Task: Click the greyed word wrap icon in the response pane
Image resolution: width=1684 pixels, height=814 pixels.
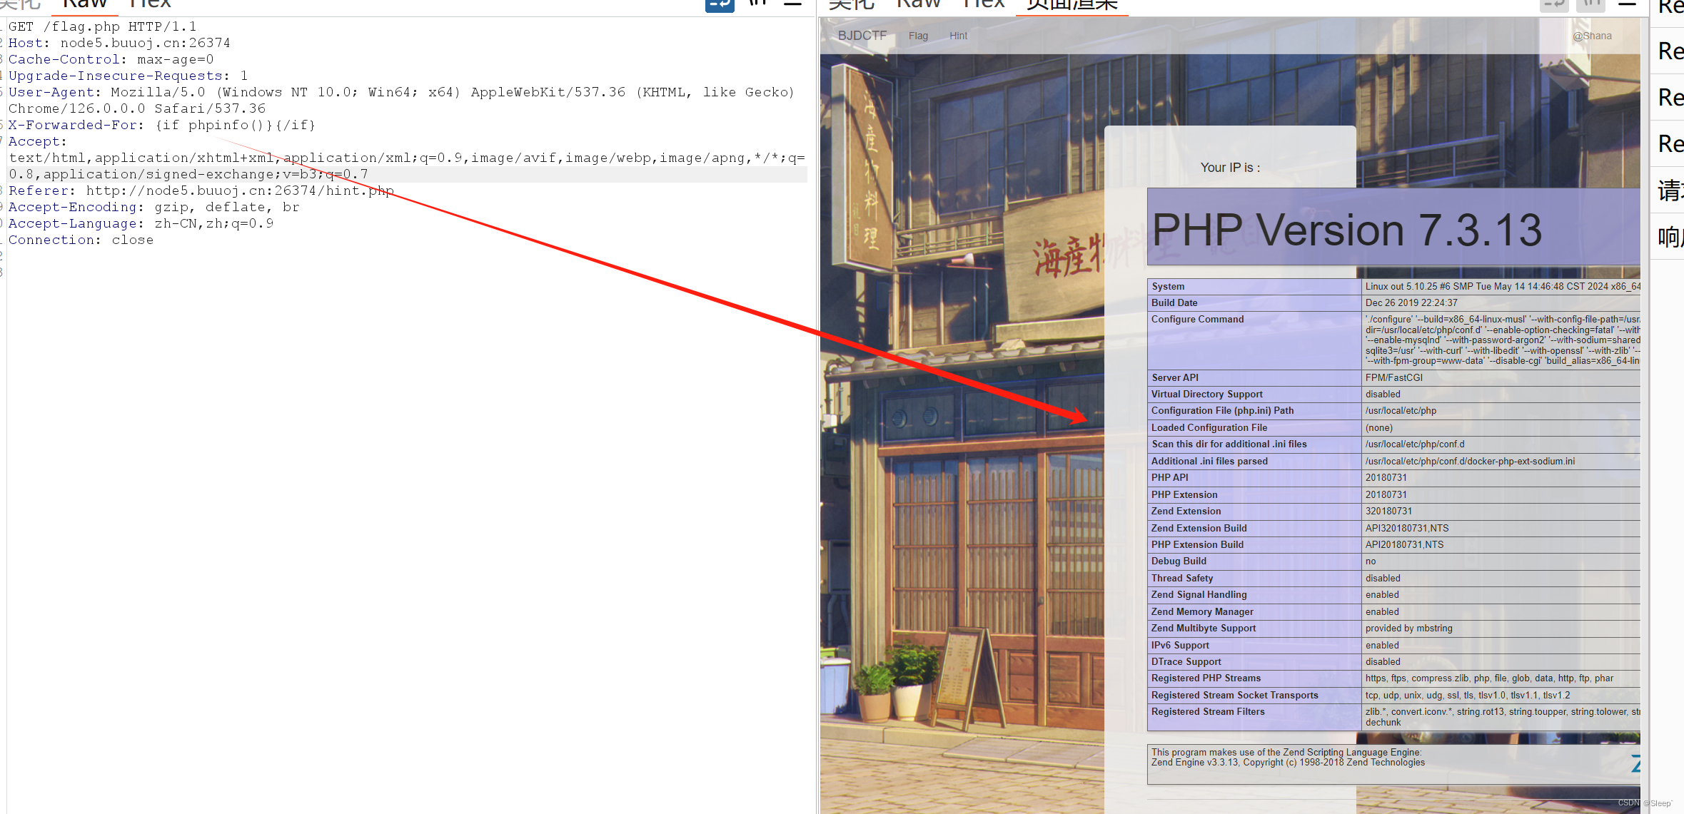Action: click(1554, 4)
